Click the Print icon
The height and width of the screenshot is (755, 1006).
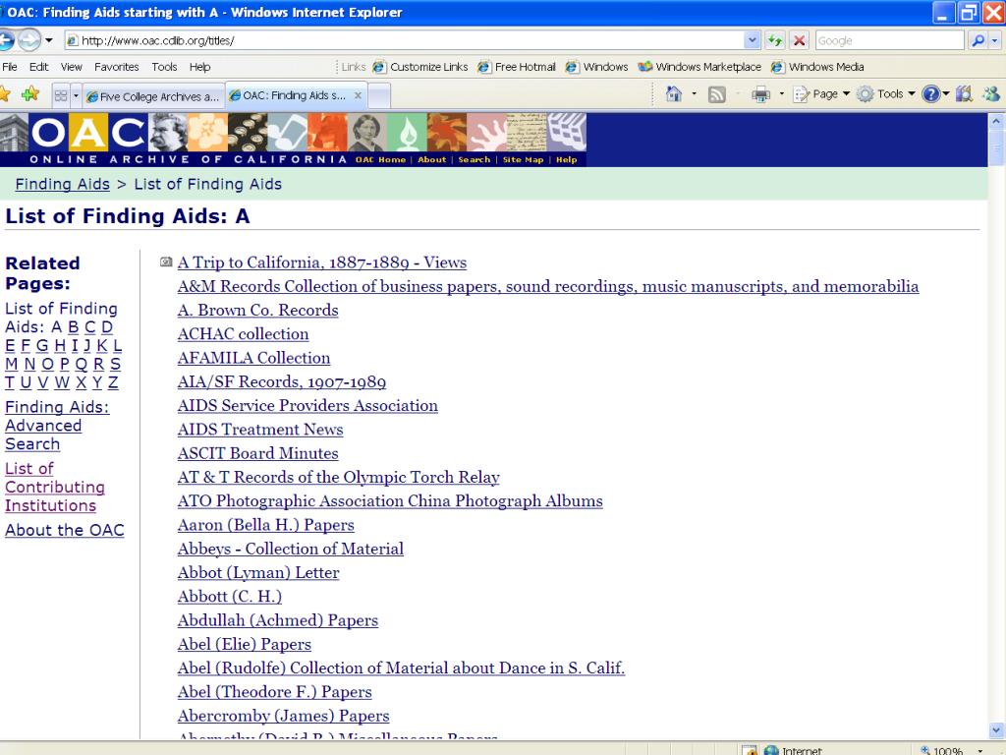(x=760, y=94)
